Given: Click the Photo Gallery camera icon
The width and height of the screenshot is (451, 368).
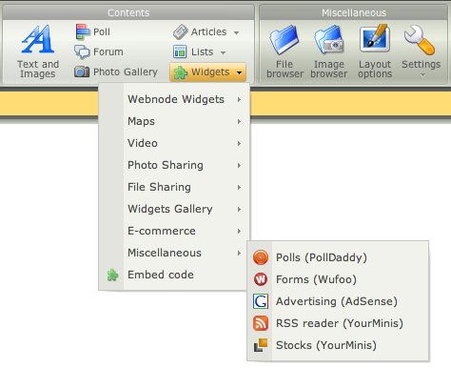Looking at the screenshot, I should (82, 72).
